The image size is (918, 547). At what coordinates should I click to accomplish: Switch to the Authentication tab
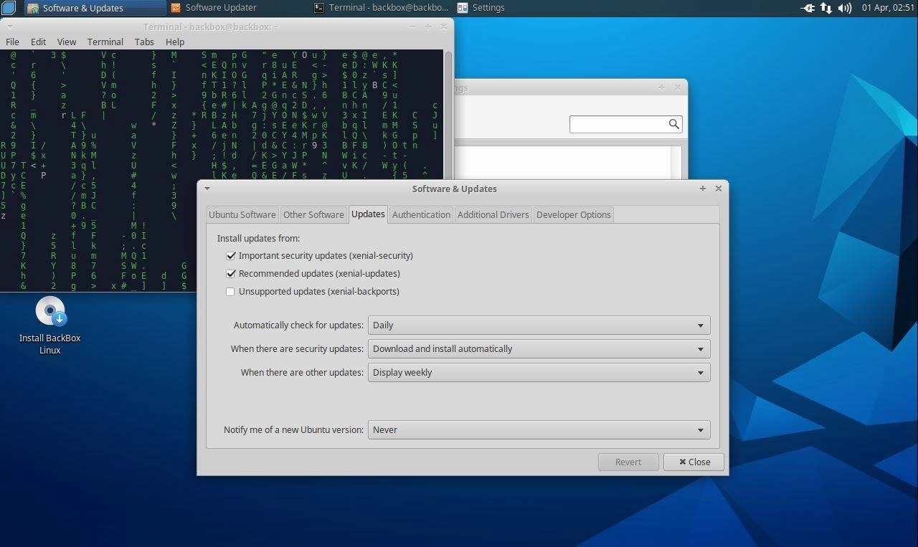point(421,214)
